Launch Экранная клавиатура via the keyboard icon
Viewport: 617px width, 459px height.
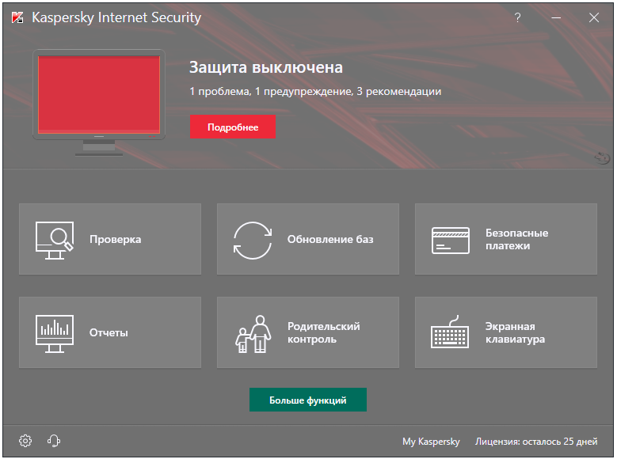click(451, 332)
